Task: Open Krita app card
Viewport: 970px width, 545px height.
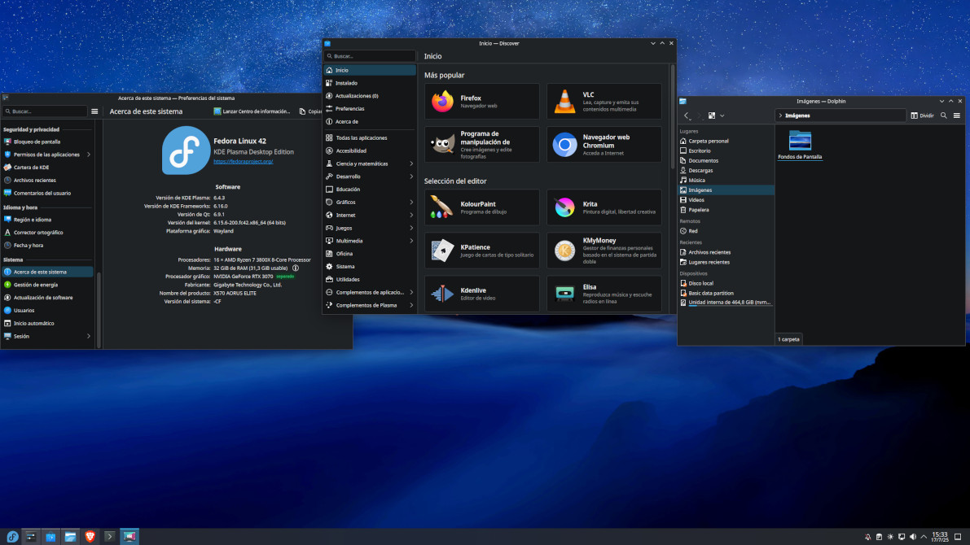Action: coord(604,207)
